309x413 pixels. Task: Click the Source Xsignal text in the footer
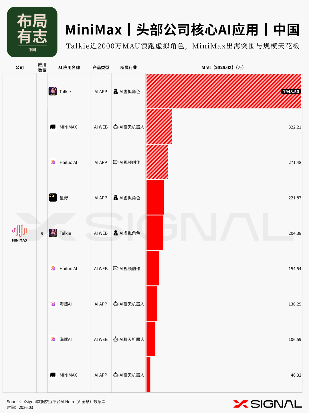[x=56, y=402]
